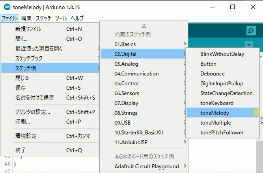This screenshot has width=263, height=173.
Task: Open the スケッチ menu
Action: (43, 18)
